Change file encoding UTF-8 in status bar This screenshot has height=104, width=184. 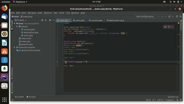coord(160,100)
